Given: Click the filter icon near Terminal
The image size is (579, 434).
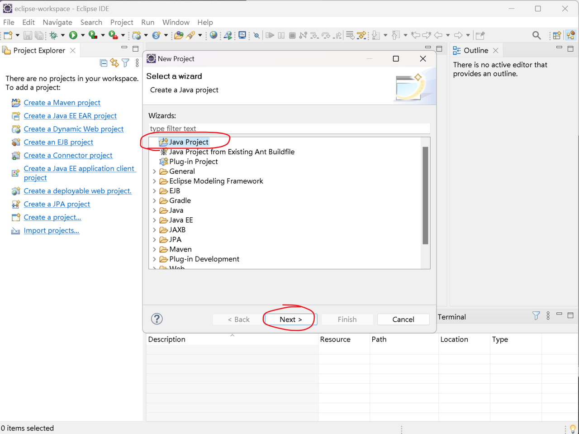Looking at the screenshot, I should 536,316.
